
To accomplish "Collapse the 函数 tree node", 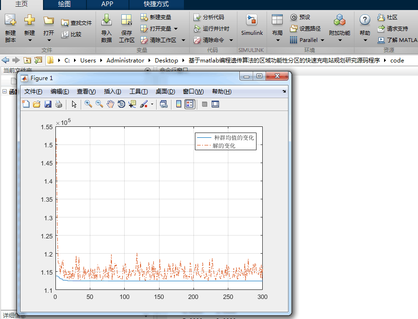I will coord(4,91).
